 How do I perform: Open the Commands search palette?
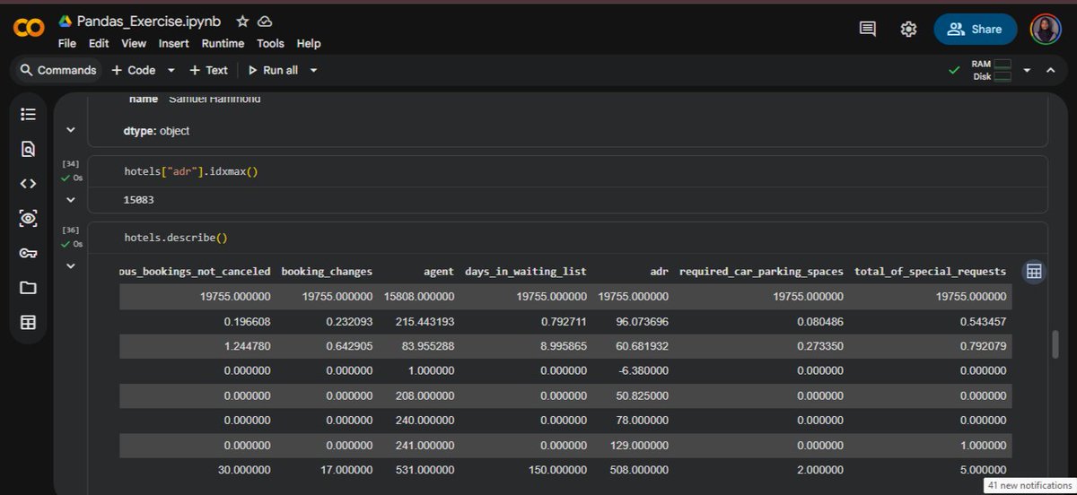(x=57, y=70)
